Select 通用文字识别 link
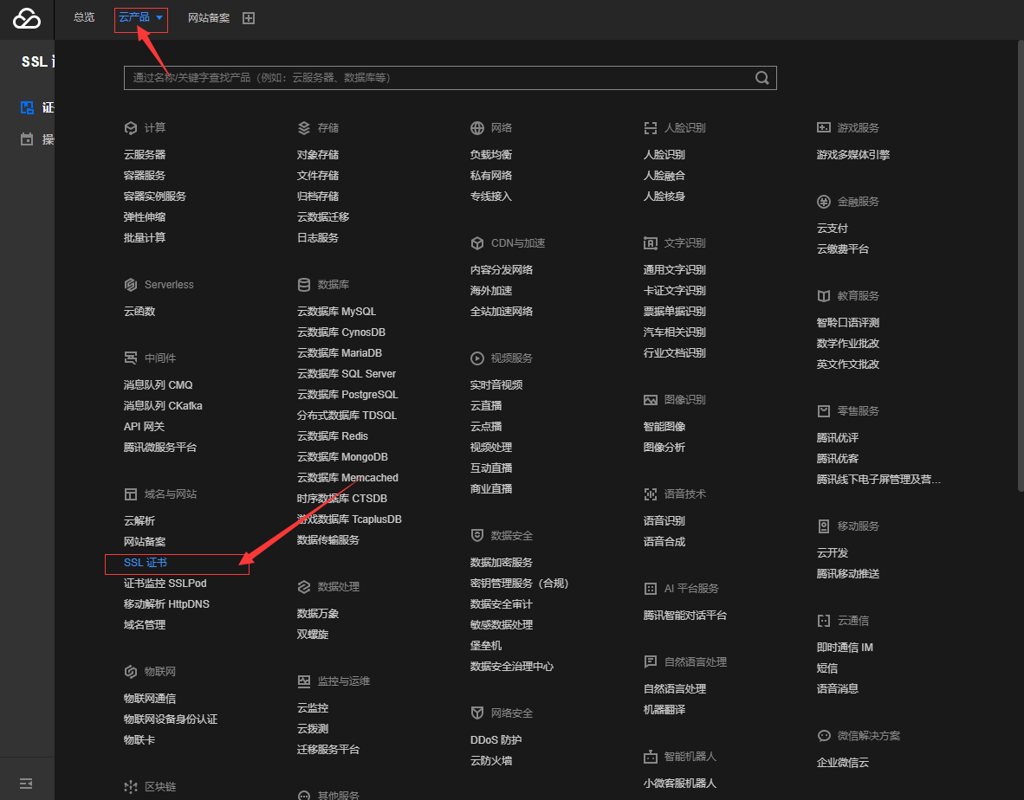 pyautogui.click(x=675, y=270)
